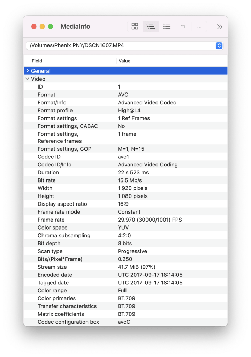Switch to the grid view icon

click(135, 27)
